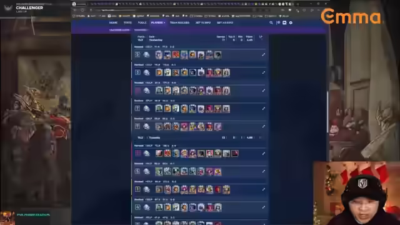
Task: Select first champion portrait in placement 4 row
Action: coord(159,207)
